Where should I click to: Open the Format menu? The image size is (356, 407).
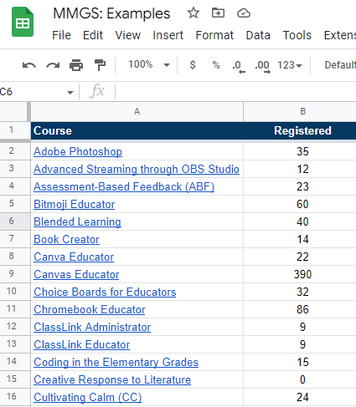click(214, 35)
